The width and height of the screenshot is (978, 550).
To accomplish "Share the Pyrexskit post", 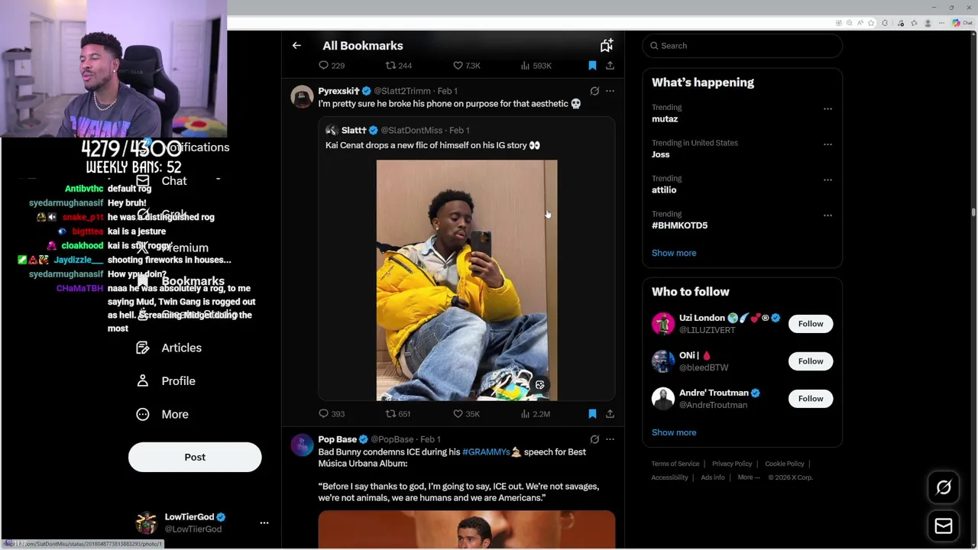I will (x=610, y=414).
